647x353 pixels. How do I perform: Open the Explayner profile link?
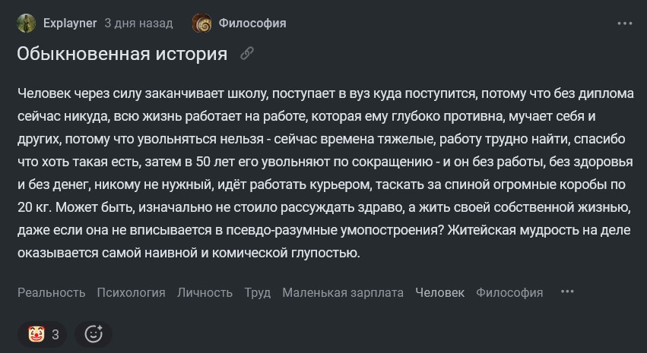coord(70,23)
